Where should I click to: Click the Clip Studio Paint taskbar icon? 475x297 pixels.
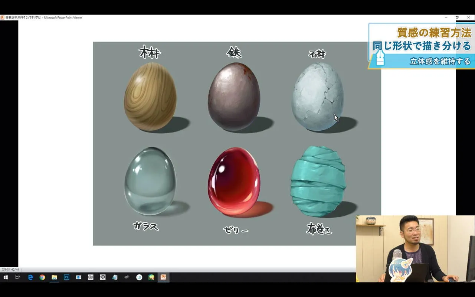tap(103, 277)
